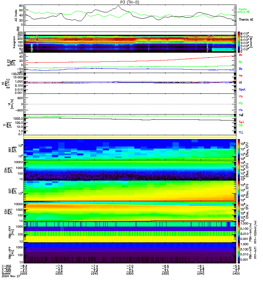
Task: Click the SST ion Eflux color bar
Action: [239, 150]
